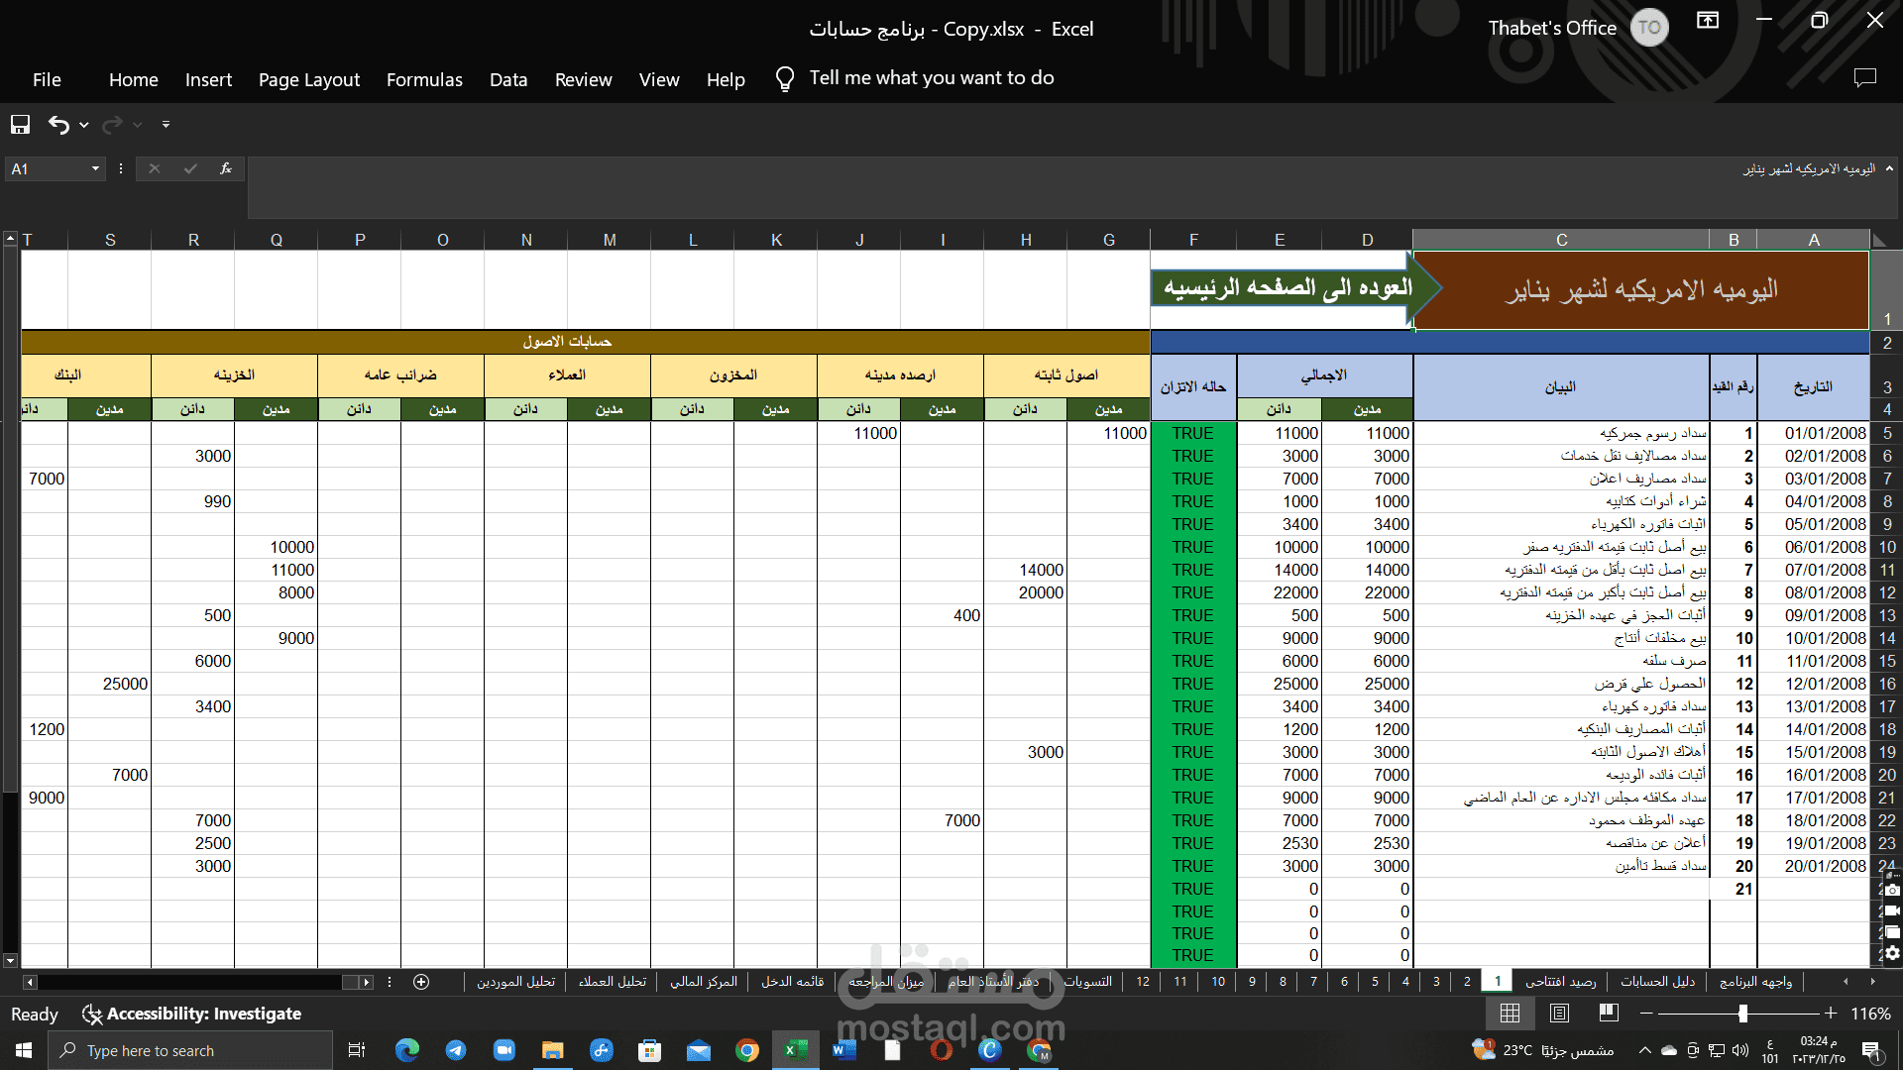Open the Name Box dropdown arrow
The width and height of the screenshot is (1903, 1070).
click(x=95, y=169)
